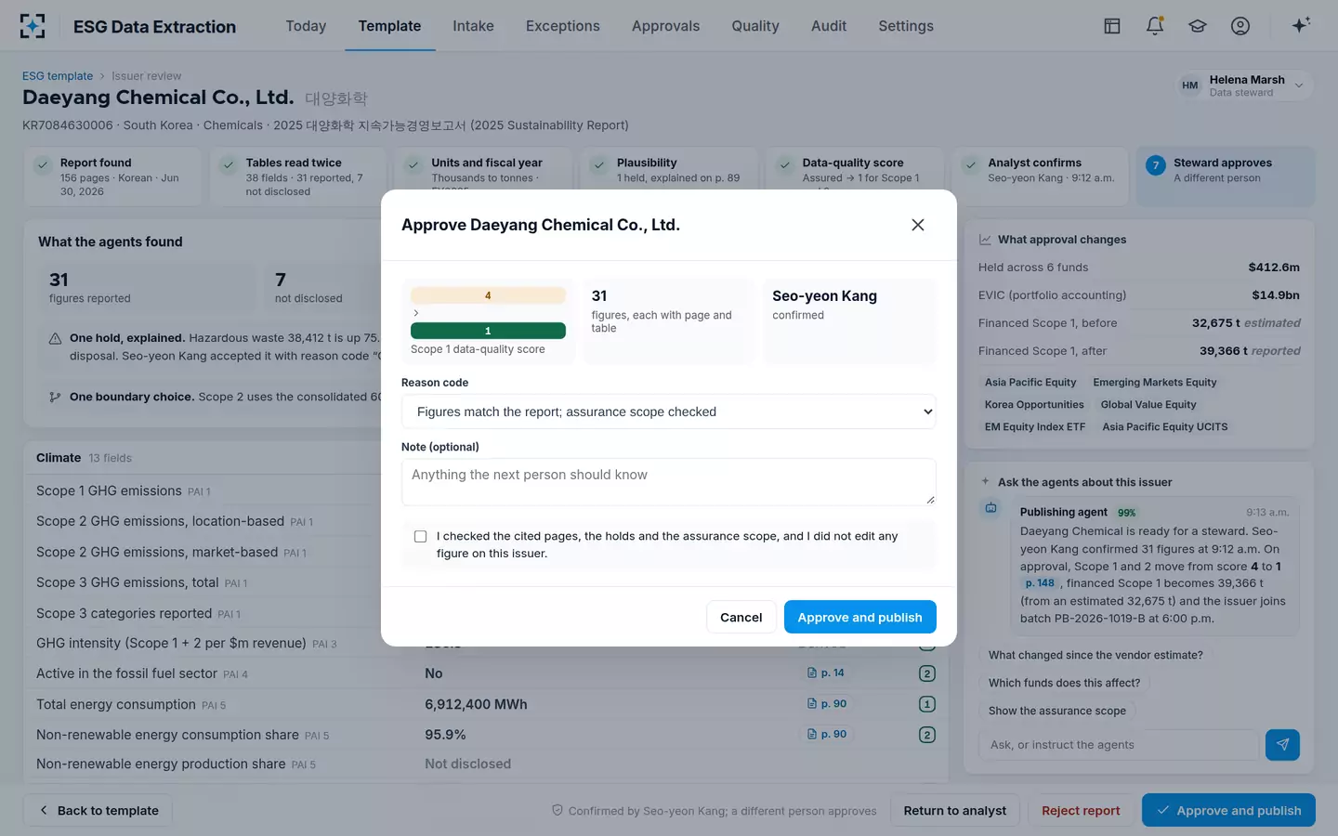Image resolution: width=1338 pixels, height=836 pixels.
Task: Click Return to analyst
Action: 955,810
